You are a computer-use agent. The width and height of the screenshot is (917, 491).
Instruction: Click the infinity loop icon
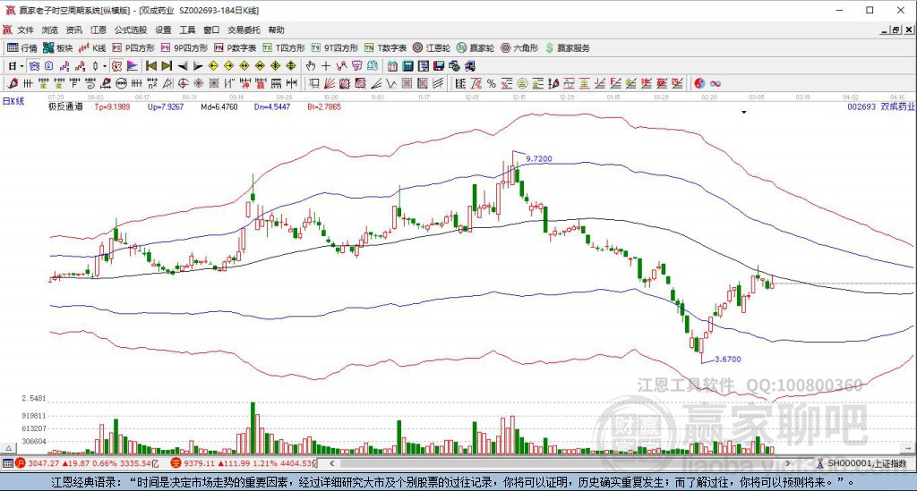pos(716,83)
